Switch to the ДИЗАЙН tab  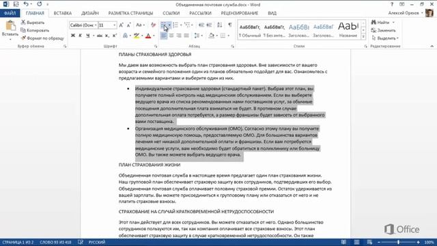pyautogui.click(x=90, y=13)
